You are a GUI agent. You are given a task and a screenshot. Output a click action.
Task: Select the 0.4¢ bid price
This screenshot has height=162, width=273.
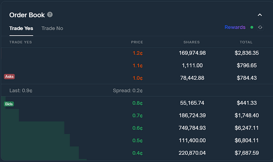tap(138, 153)
